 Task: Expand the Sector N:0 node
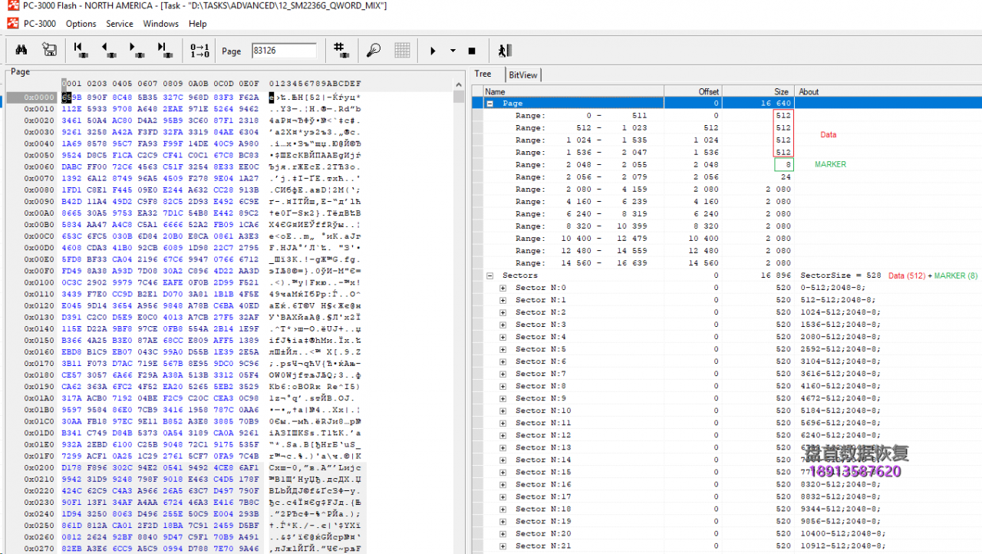click(503, 288)
